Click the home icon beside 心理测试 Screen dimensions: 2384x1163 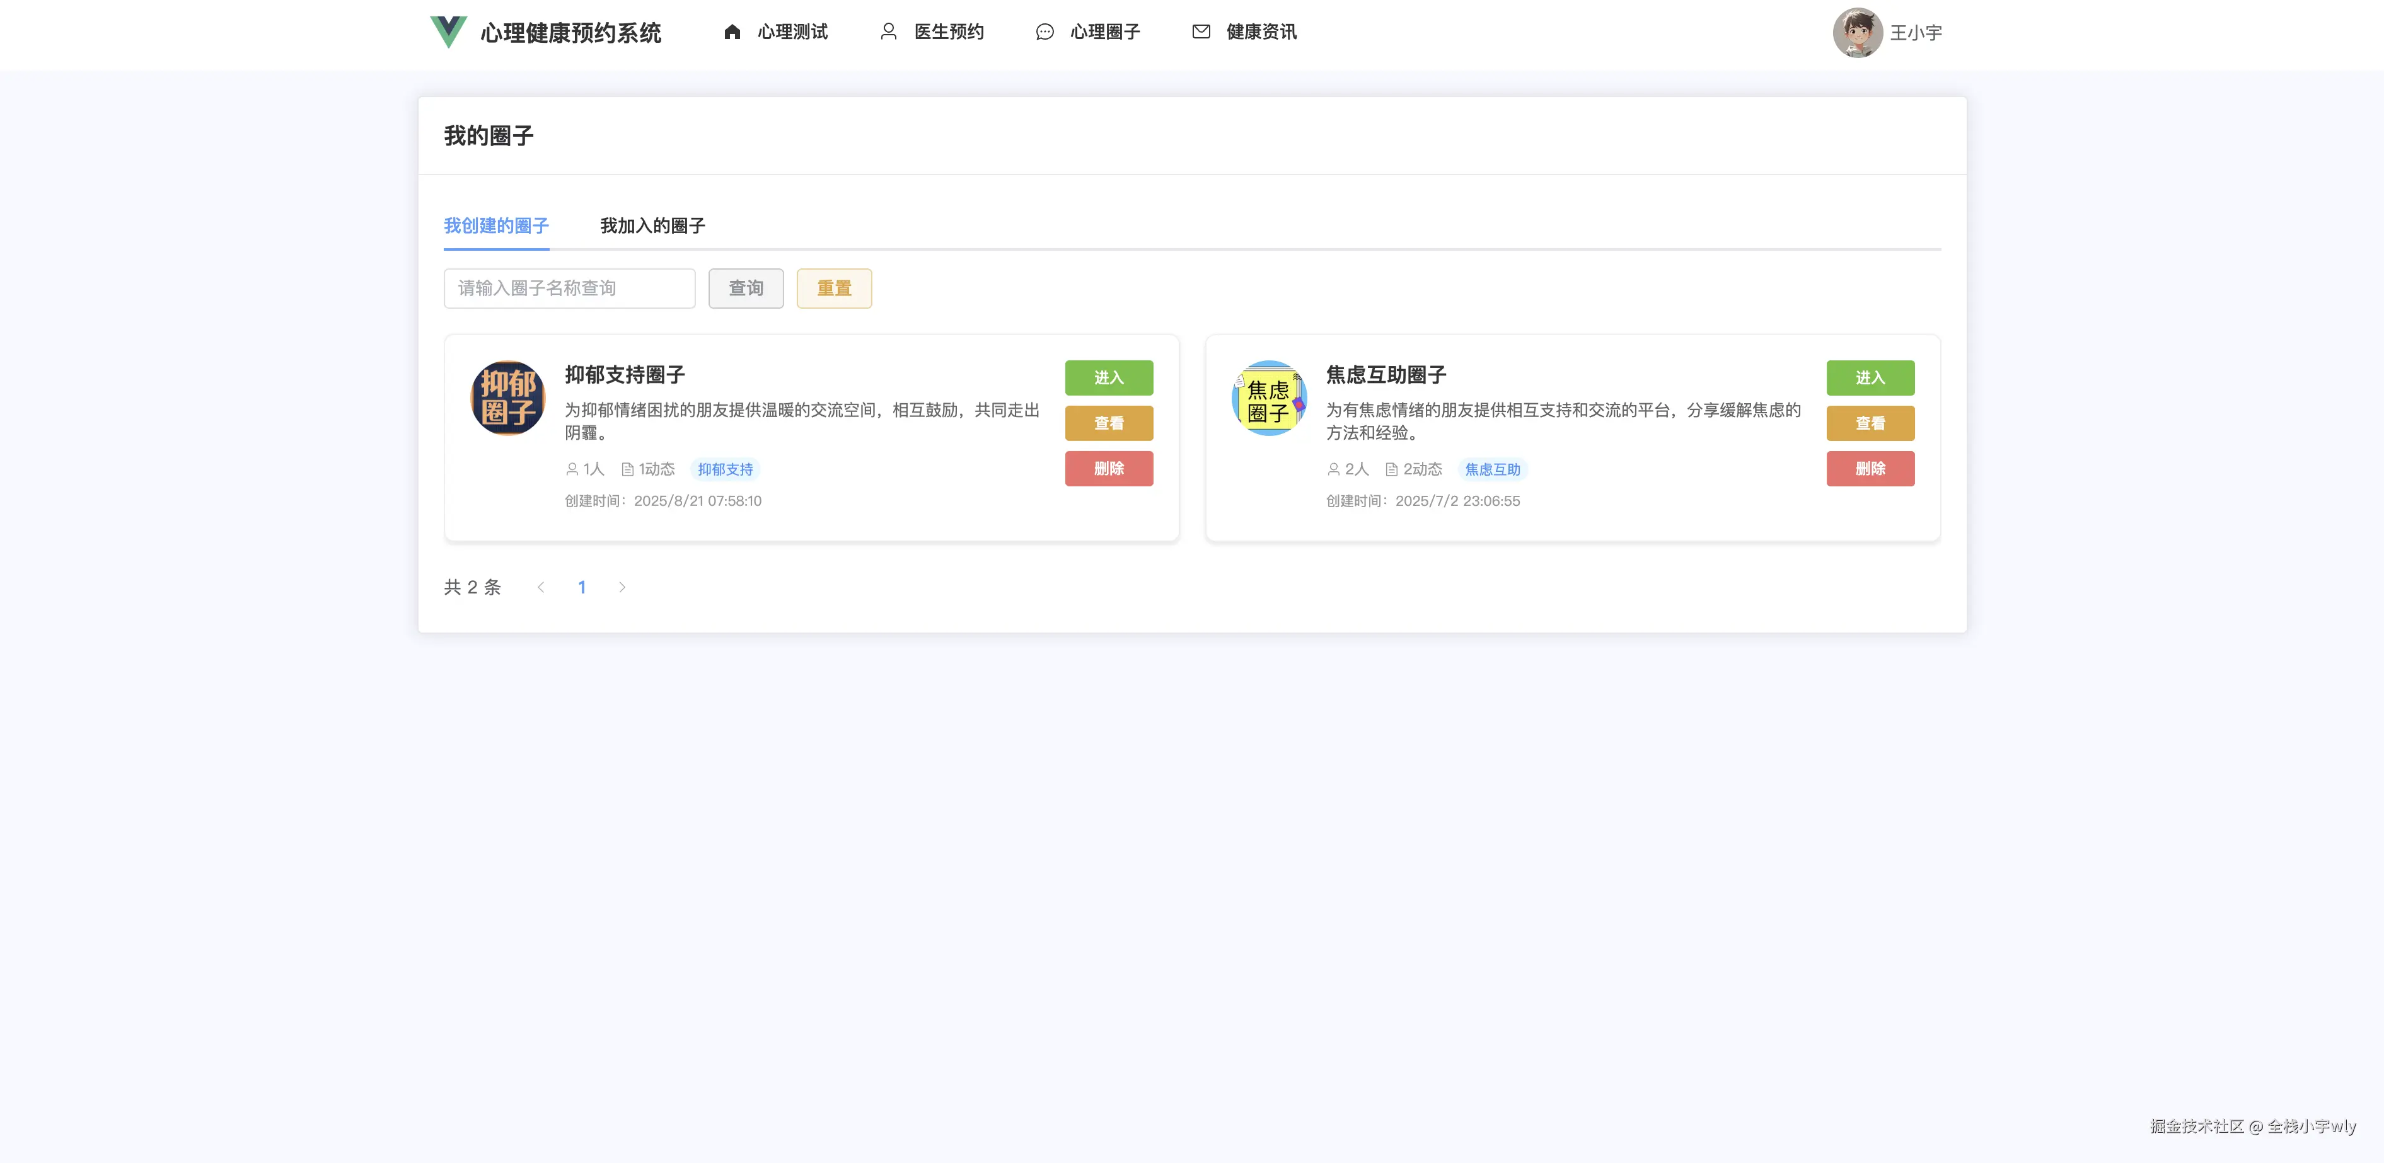(x=732, y=30)
